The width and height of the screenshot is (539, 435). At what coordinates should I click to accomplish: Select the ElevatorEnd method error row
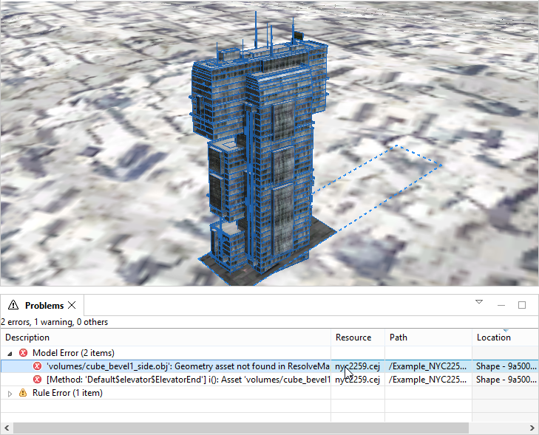click(x=185, y=380)
